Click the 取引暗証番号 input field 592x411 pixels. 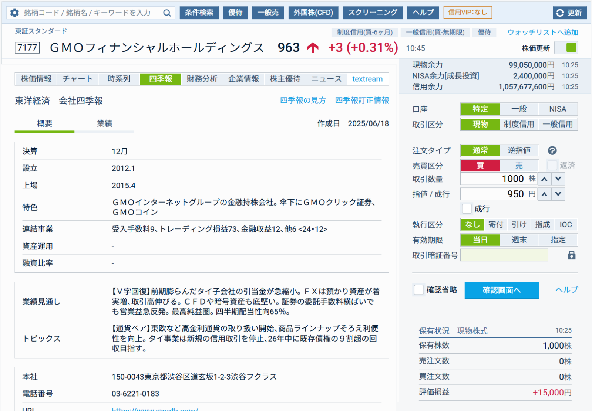(x=504, y=255)
